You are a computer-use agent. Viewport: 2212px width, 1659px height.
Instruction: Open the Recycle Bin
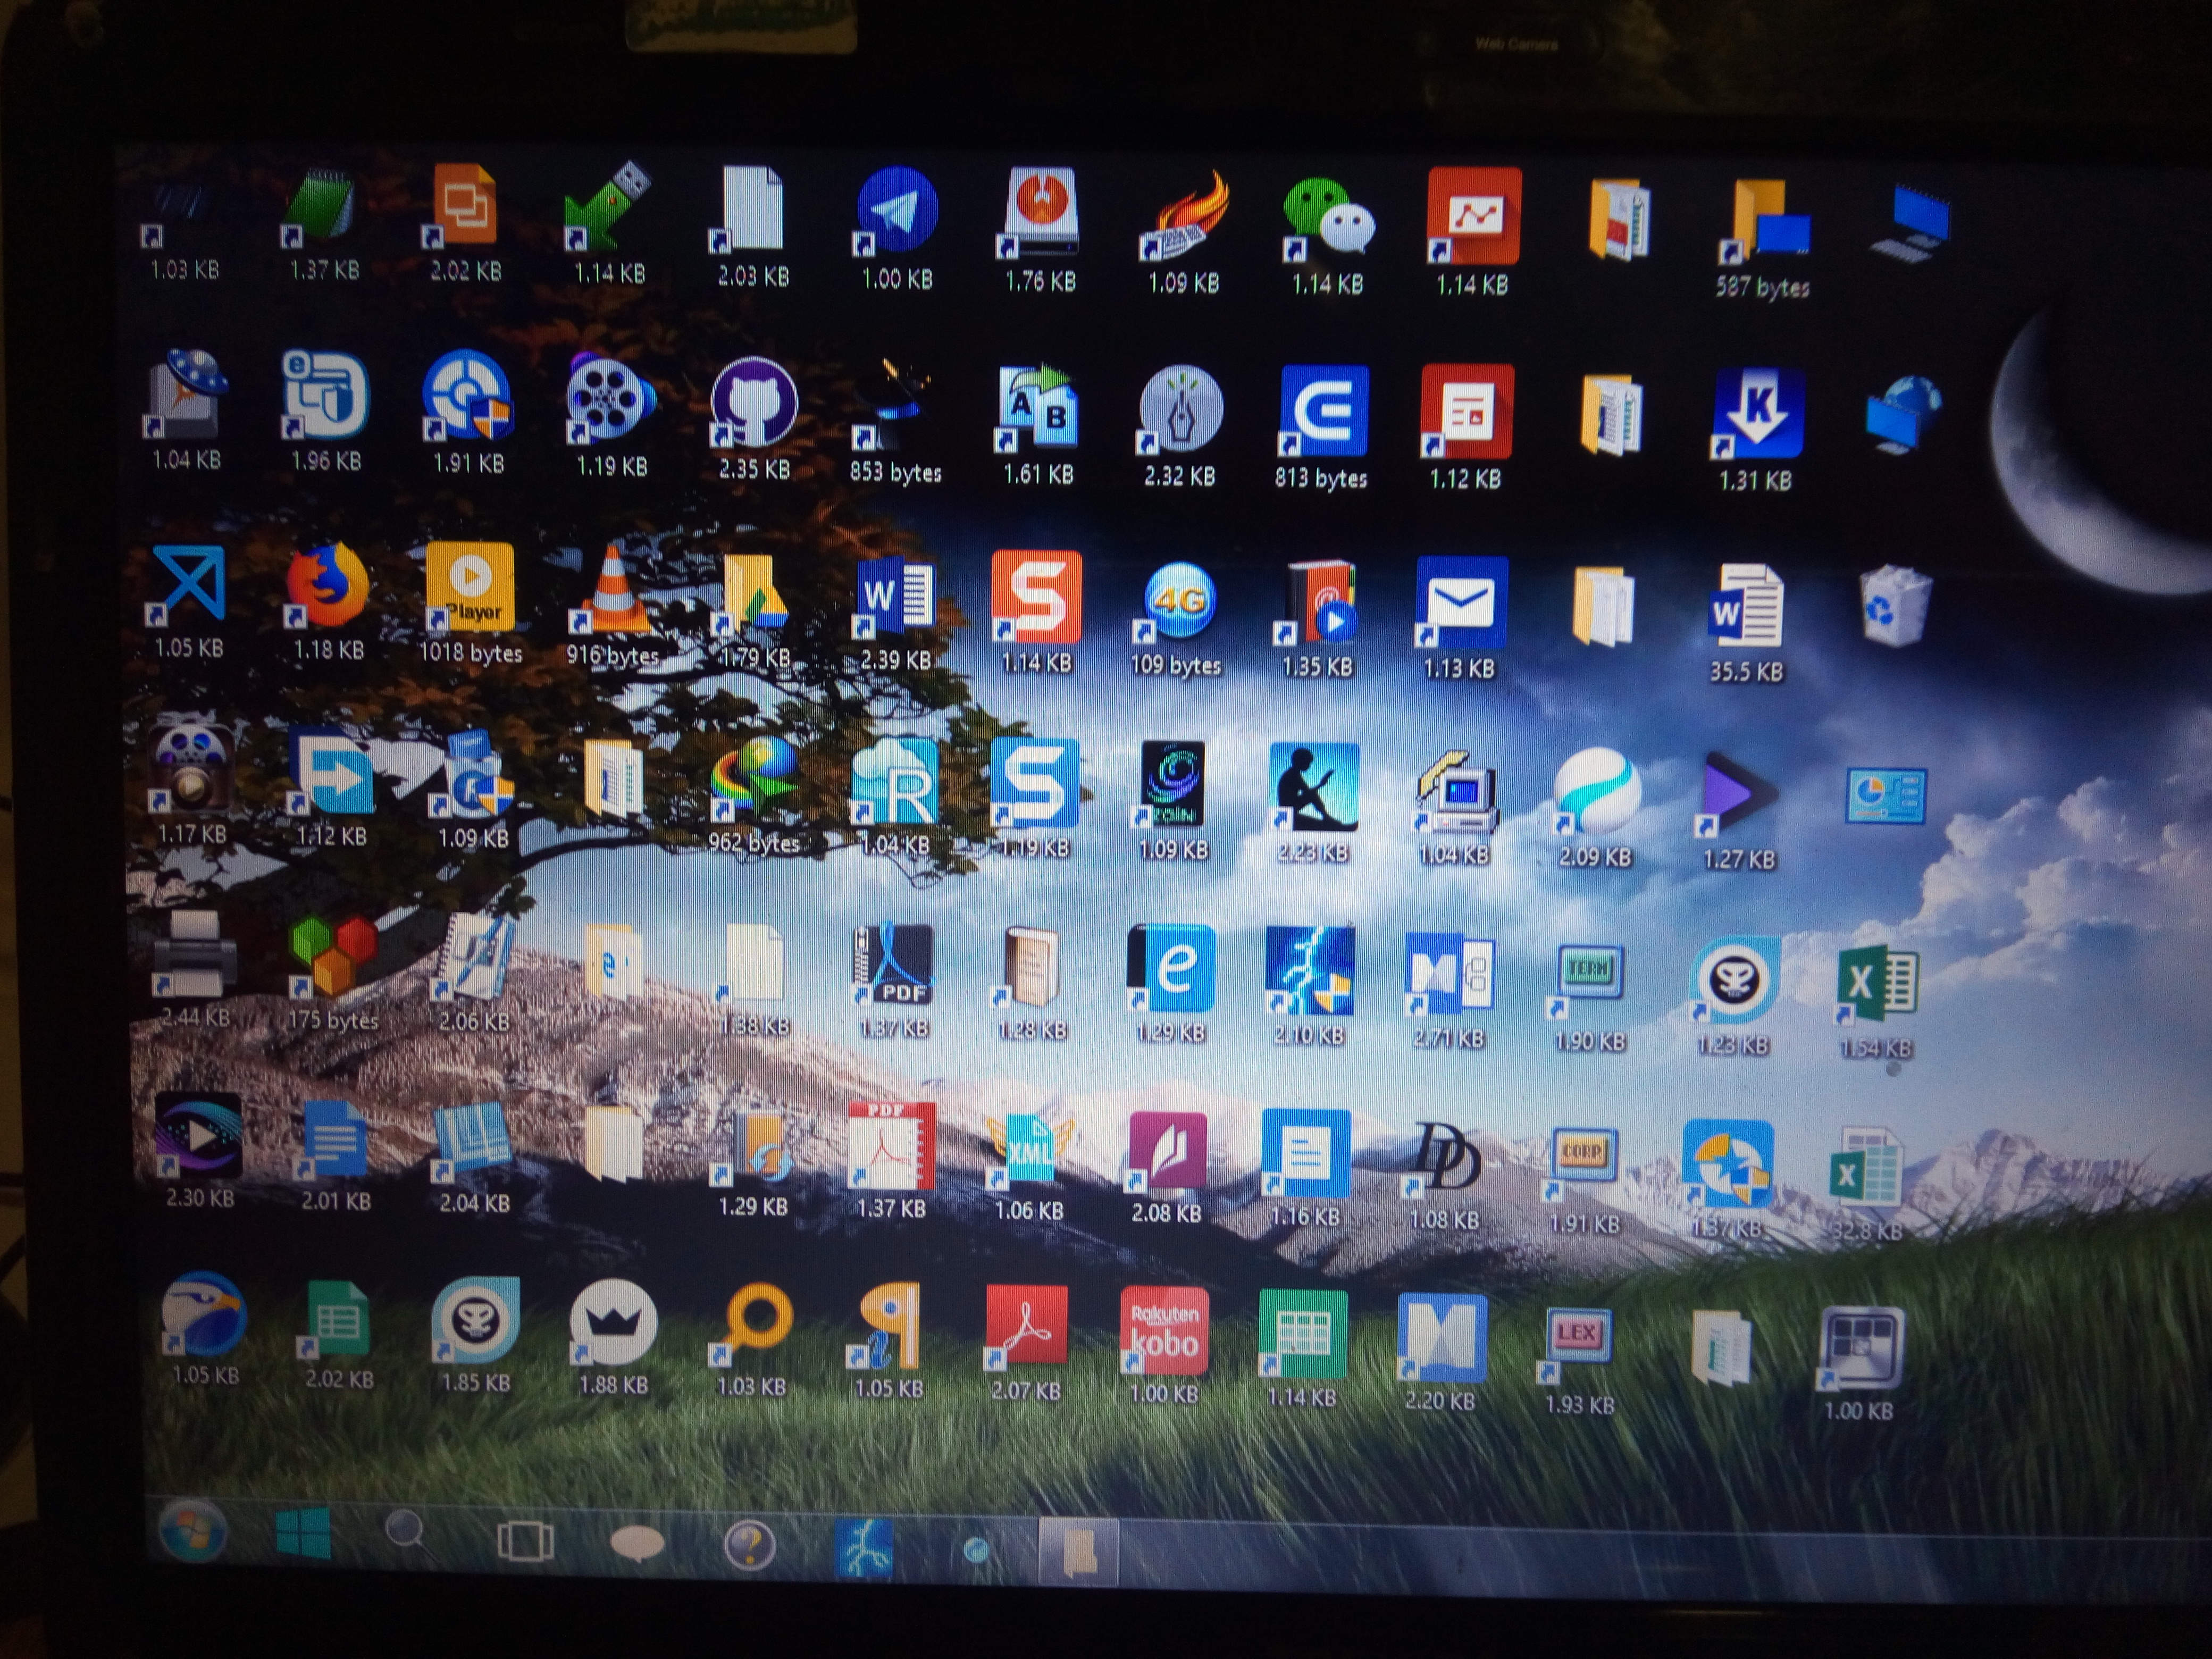point(1895,606)
